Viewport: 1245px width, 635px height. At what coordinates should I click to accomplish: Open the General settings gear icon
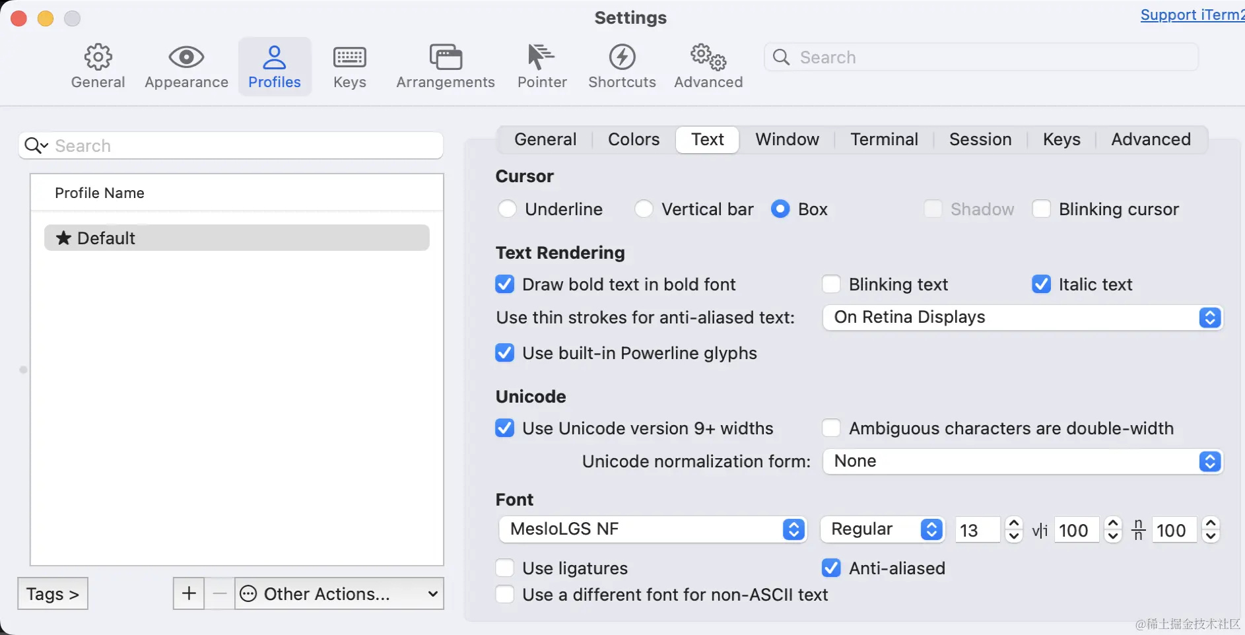[x=98, y=57]
